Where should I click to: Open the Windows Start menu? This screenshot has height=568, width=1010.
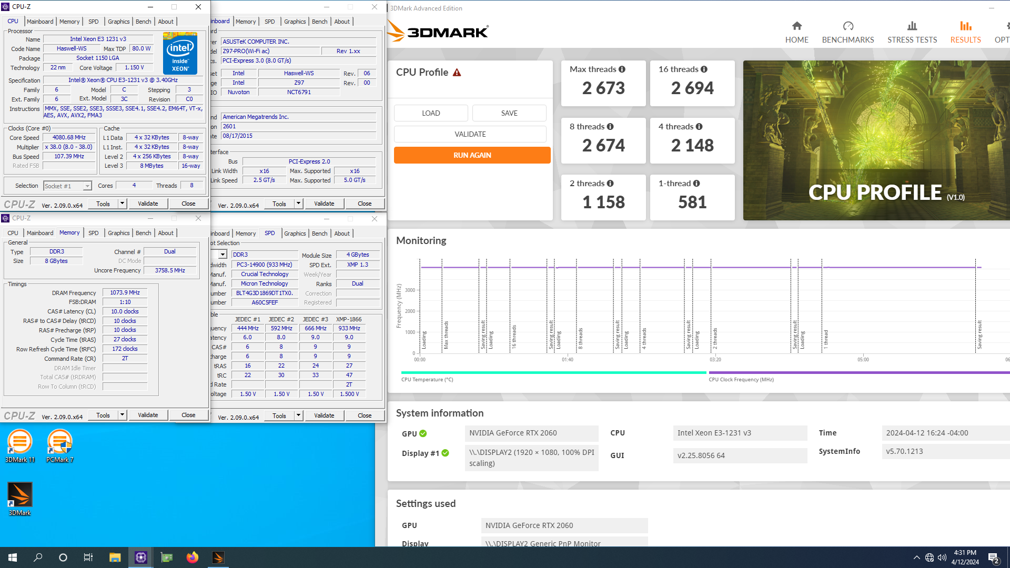coord(13,557)
